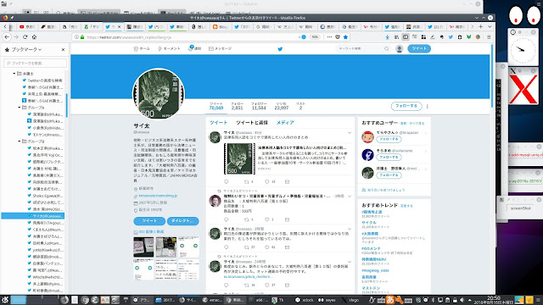543x305 pixels.
Task: Open サイ太 circular profile picture
Action: (x=159, y=94)
